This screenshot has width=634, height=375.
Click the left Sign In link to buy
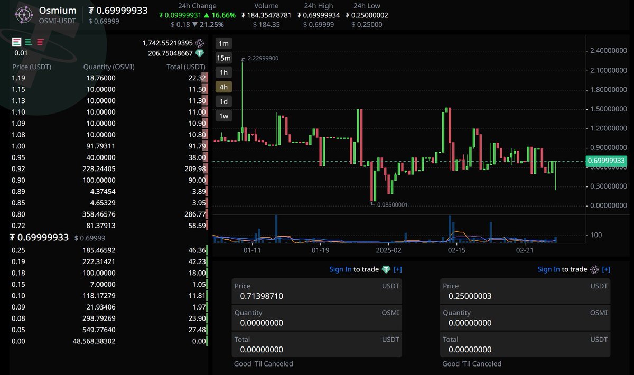click(340, 269)
